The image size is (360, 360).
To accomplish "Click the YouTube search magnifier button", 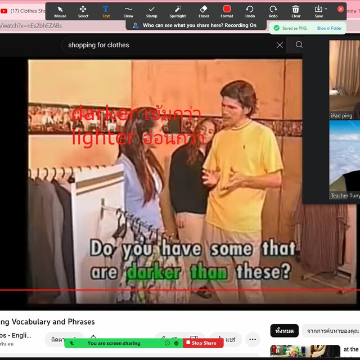I will (299, 44).
